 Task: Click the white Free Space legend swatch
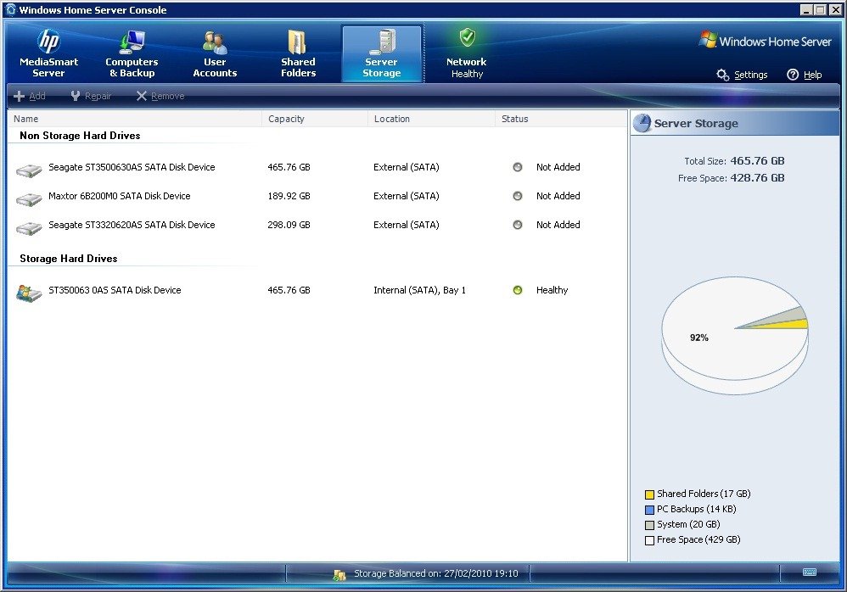(x=650, y=540)
